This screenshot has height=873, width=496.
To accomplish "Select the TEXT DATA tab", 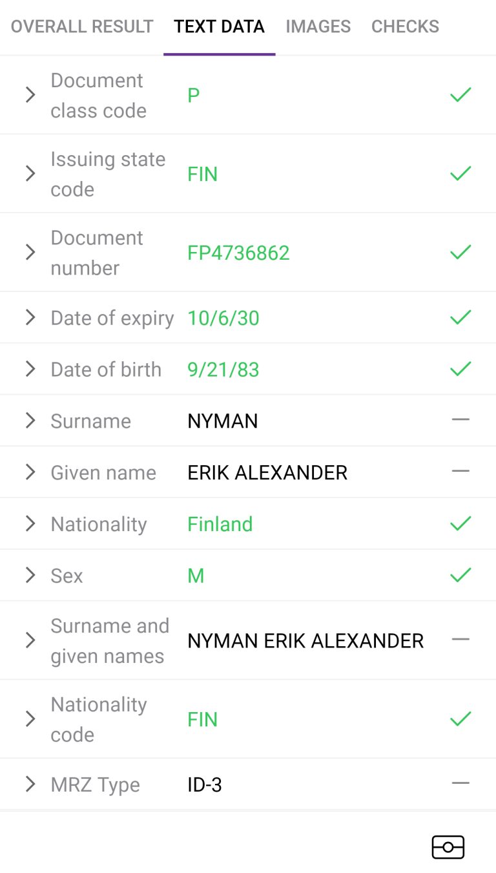I will 219,26.
